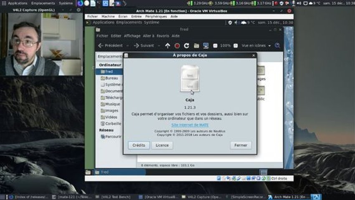Switch to SimpleScreenRecorder taskbar entry
Screen dimensions: 355x200
pos(246,197)
